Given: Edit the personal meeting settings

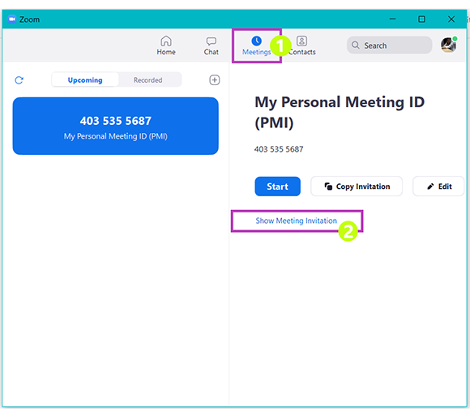Looking at the screenshot, I should 438,187.
